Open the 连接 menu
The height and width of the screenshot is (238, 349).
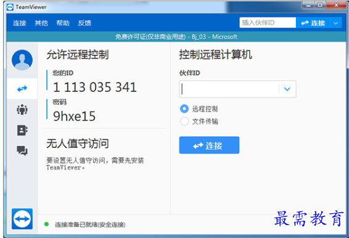(x=19, y=23)
